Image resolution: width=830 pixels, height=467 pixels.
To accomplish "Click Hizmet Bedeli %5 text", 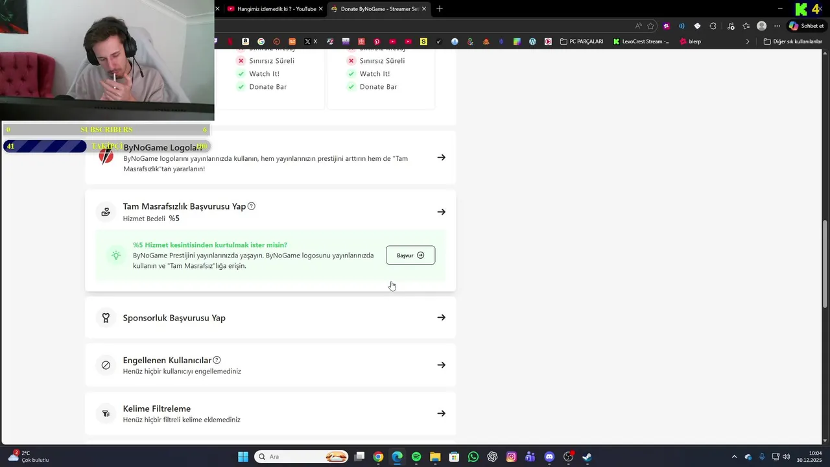I will (151, 219).
